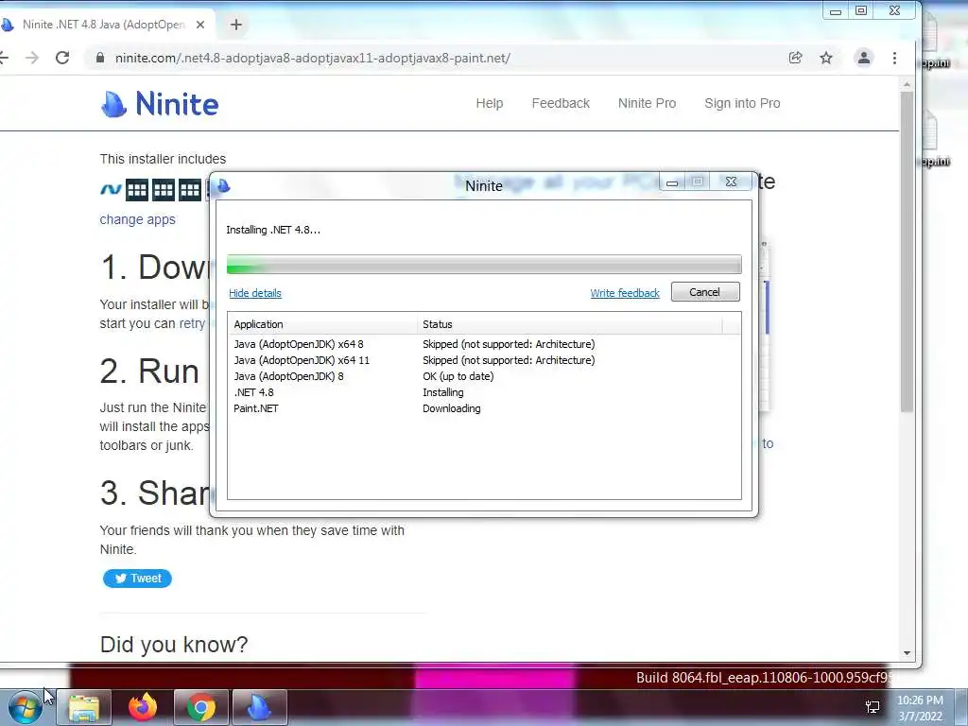Close the Ninite .NET 4.8 Java tab
The image size is (968, 726).
pos(200,25)
